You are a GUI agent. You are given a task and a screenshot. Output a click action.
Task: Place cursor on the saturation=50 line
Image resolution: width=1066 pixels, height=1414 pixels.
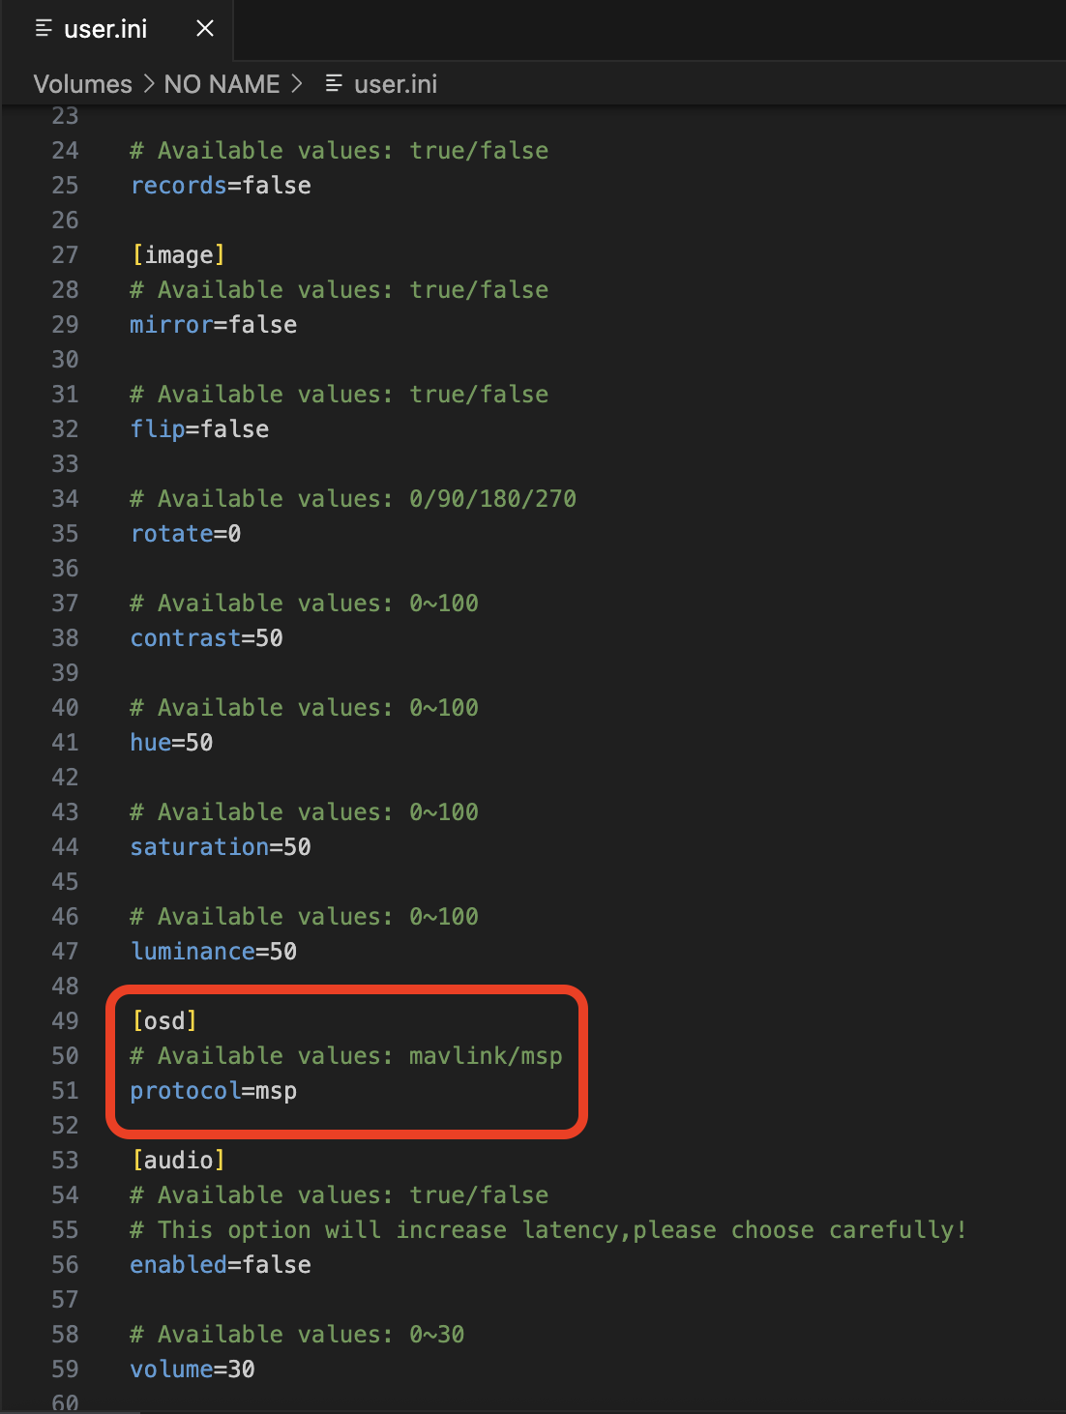point(221,847)
